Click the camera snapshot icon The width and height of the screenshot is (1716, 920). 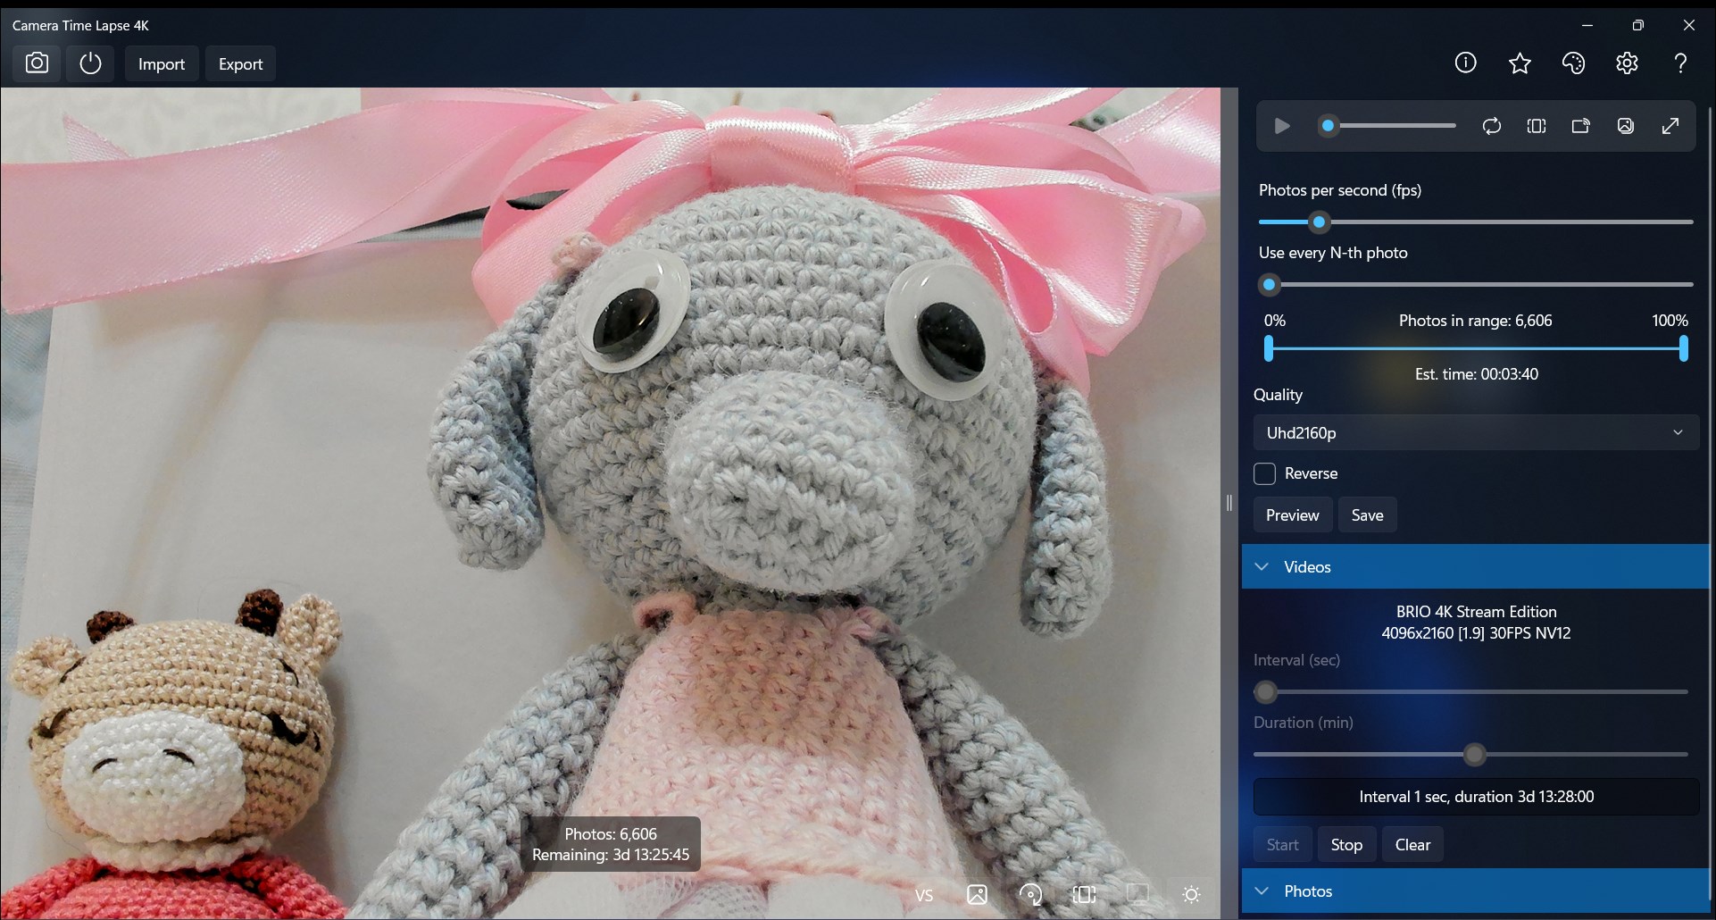(x=37, y=63)
